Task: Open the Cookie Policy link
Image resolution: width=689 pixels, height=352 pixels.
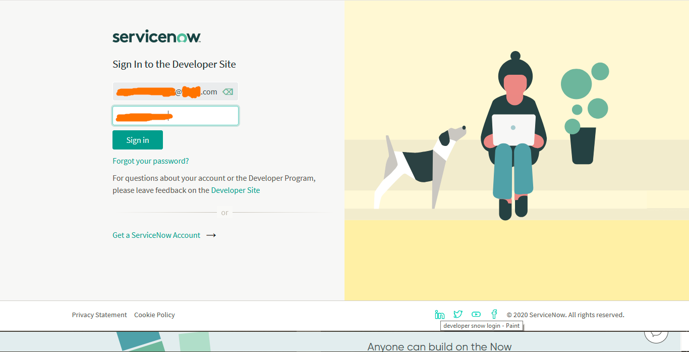Action: [x=154, y=315]
